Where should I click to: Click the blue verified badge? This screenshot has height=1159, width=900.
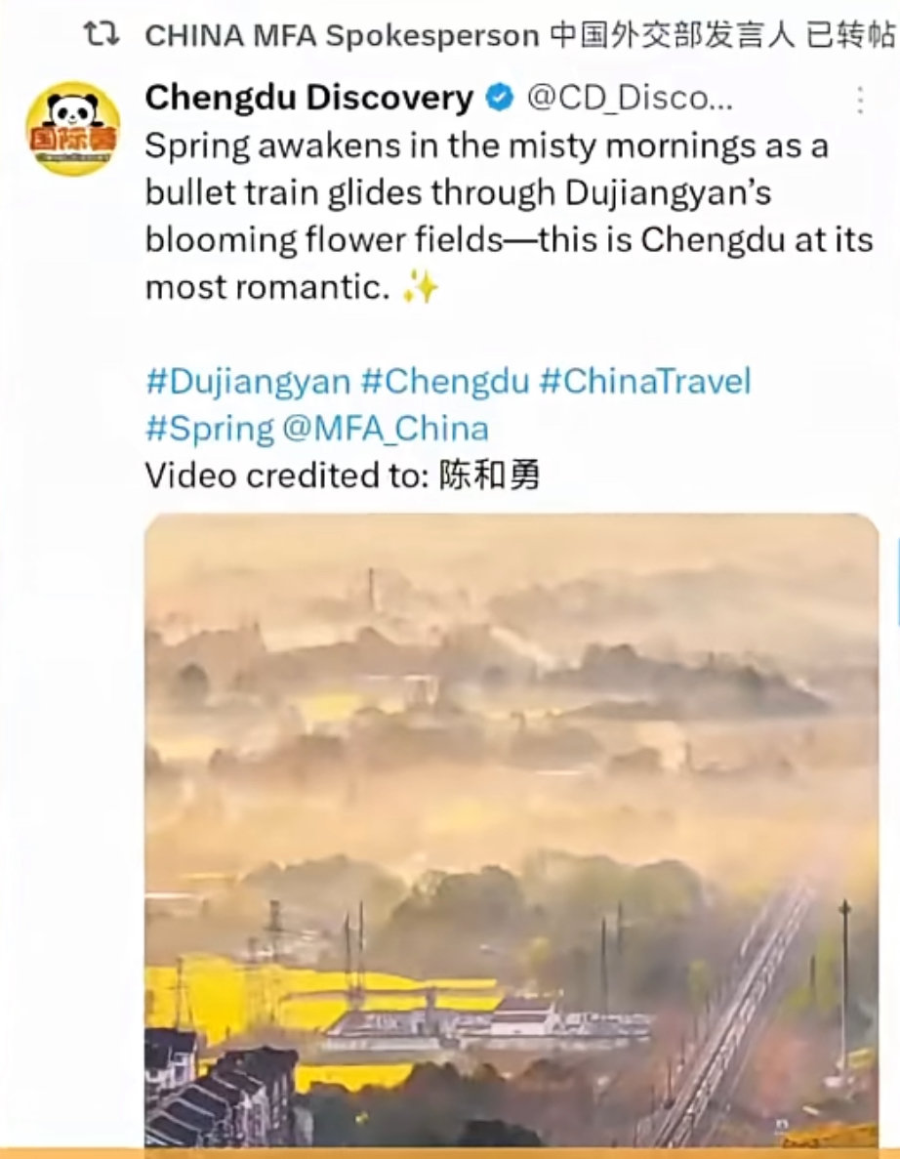point(500,97)
